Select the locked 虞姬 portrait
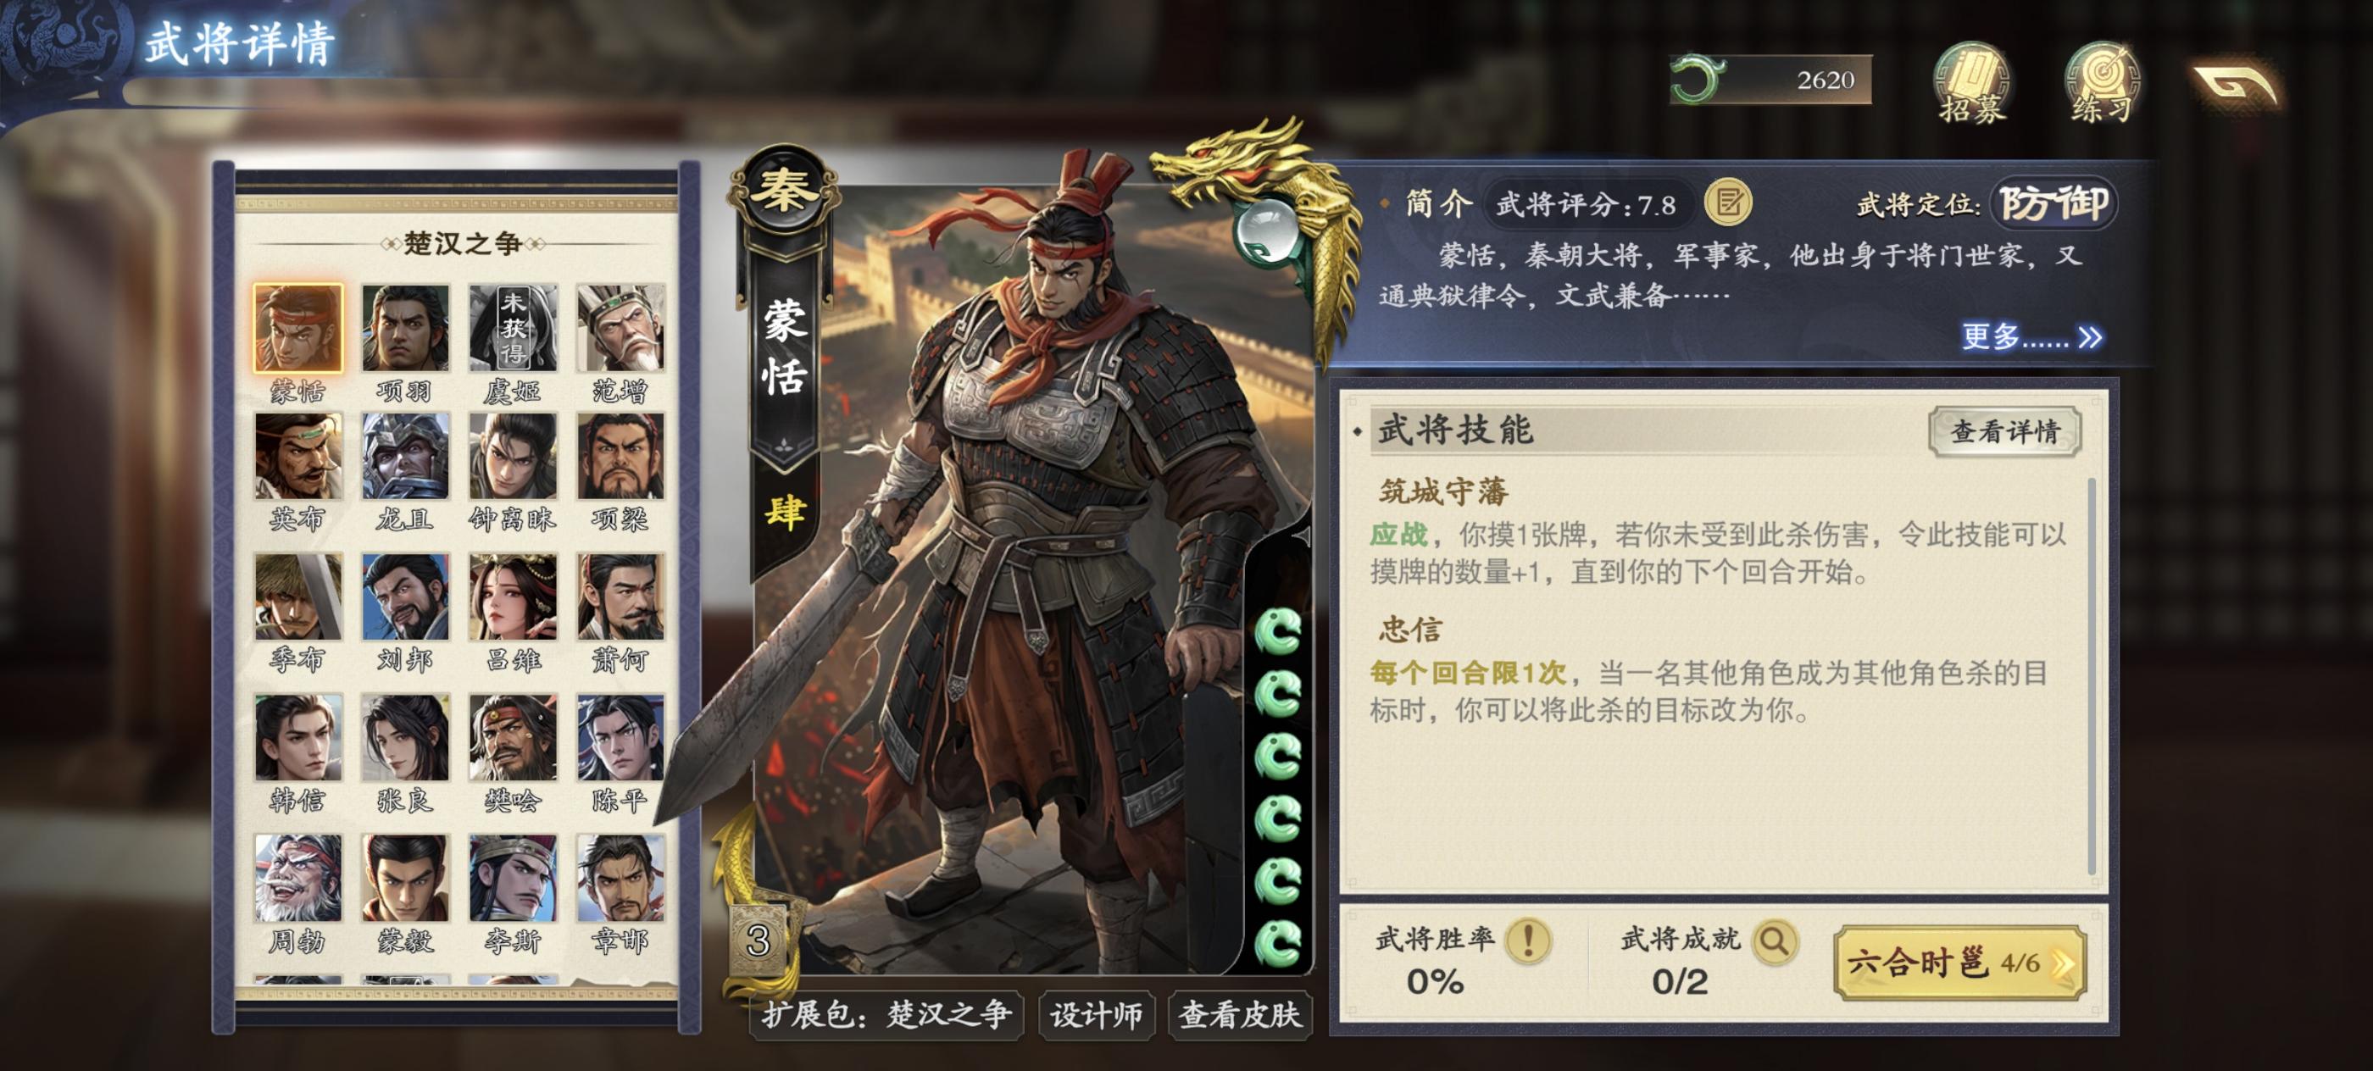Viewport: 2373px width, 1071px height. point(512,342)
